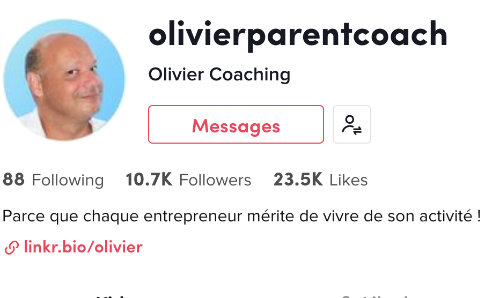Switch to the Liked tab at the bottom
The height and width of the screenshot is (298, 485).
[x=374, y=296]
